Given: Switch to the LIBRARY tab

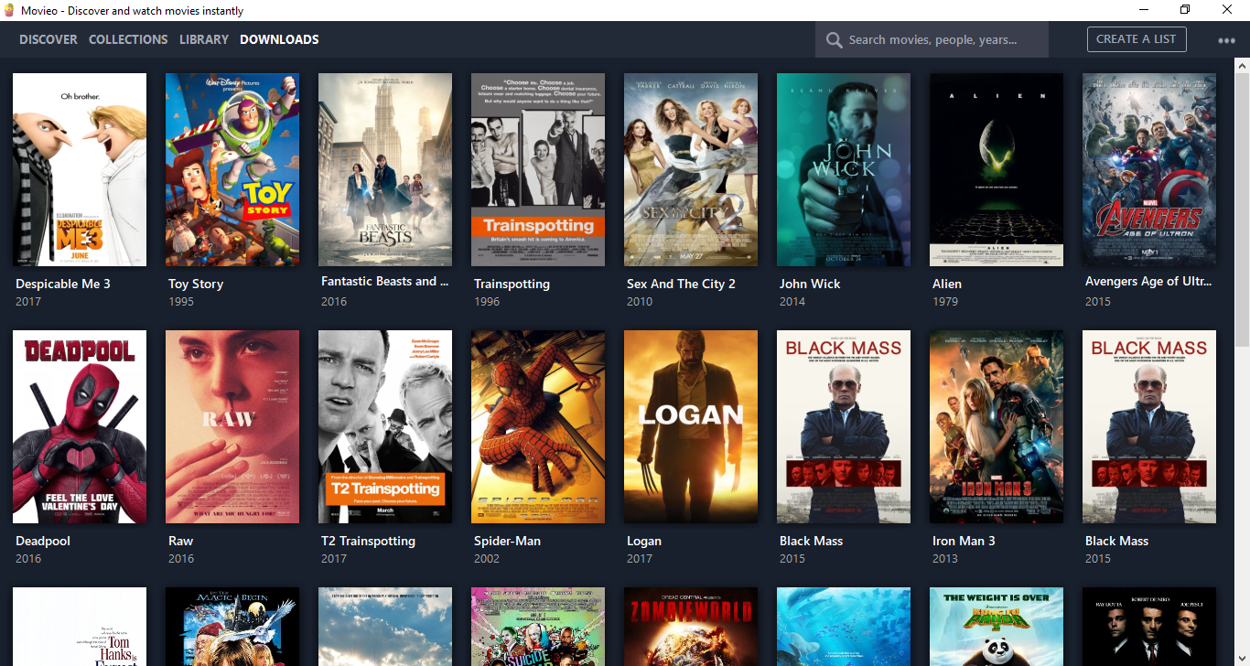Looking at the screenshot, I should coord(203,39).
